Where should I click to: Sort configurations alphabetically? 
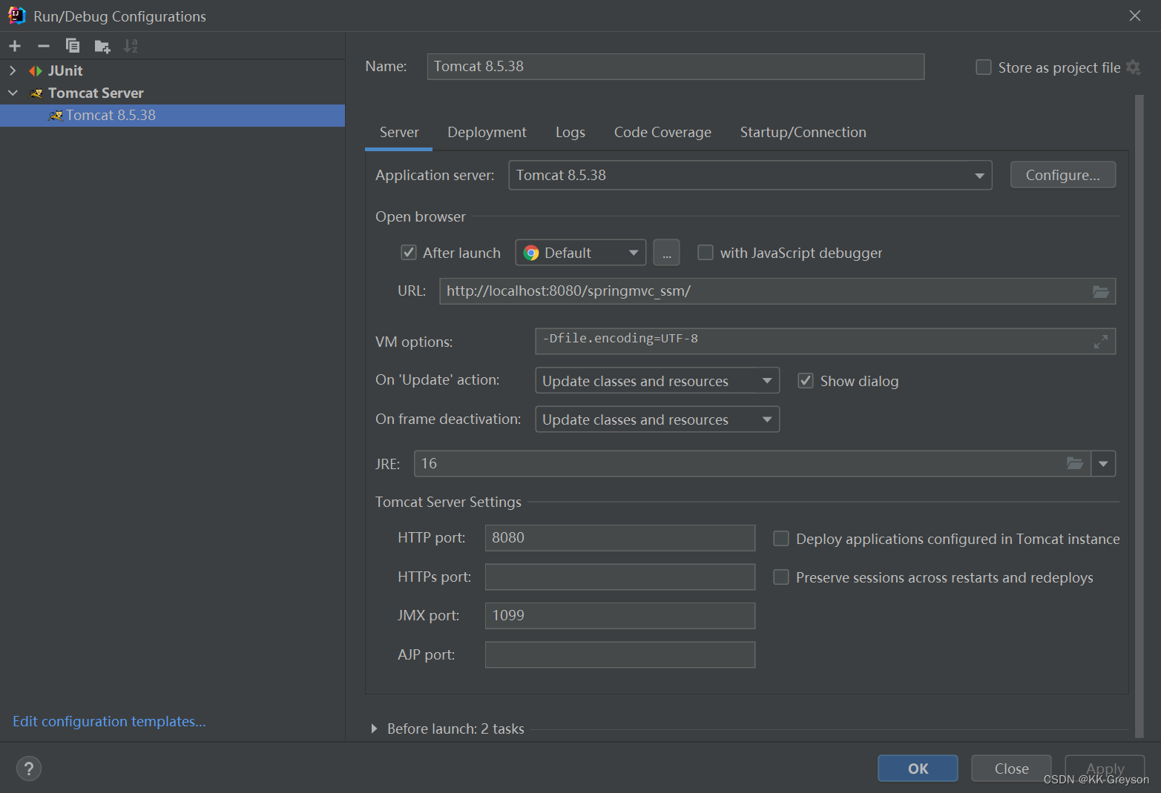[x=131, y=46]
